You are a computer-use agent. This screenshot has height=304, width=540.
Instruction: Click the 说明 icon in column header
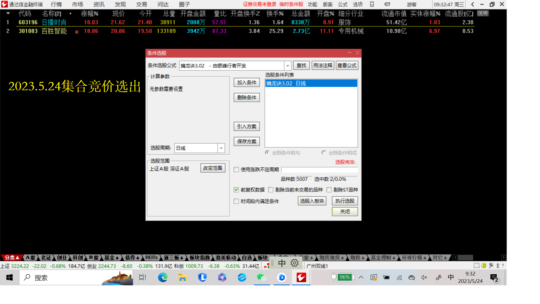pos(483,13)
